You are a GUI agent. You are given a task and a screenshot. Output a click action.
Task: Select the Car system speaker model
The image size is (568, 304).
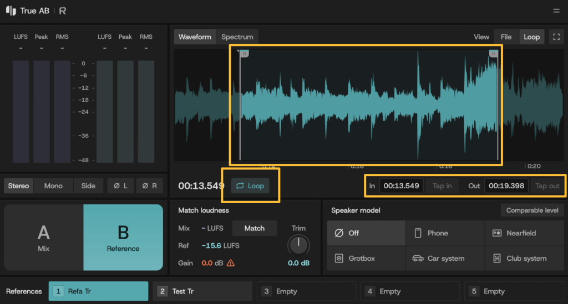tap(445, 259)
